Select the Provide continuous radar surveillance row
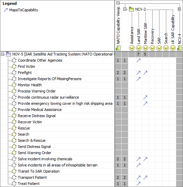183x187 pixels. click(48, 97)
